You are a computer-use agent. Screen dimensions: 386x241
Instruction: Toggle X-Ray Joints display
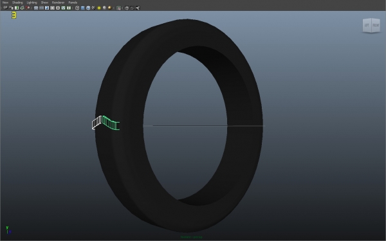coord(138,8)
